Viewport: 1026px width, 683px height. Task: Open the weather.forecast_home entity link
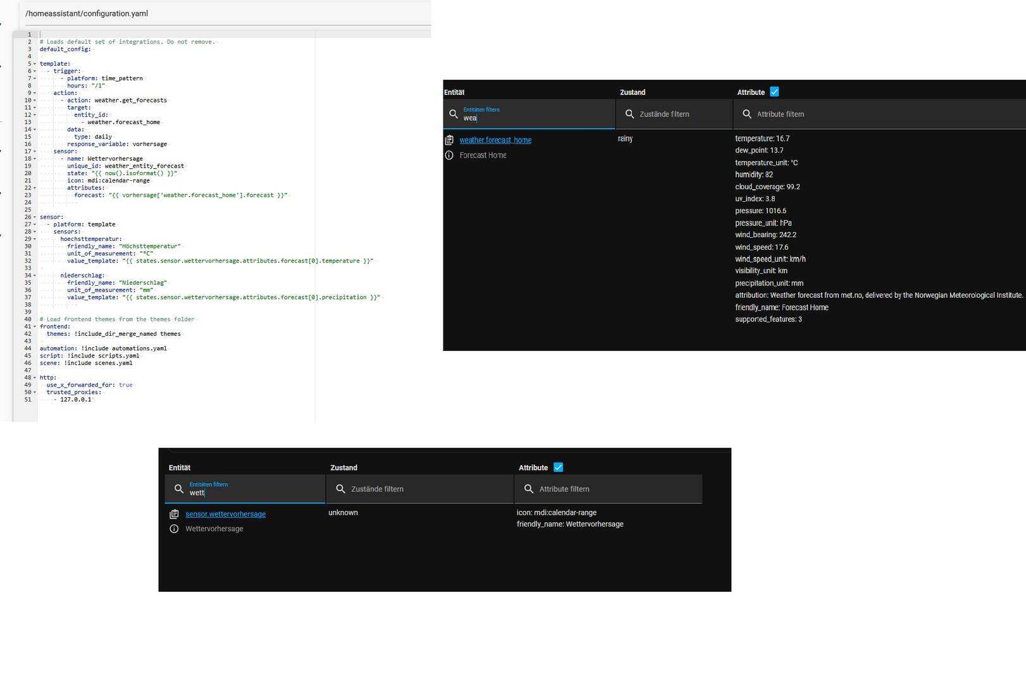[x=495, y=140]
